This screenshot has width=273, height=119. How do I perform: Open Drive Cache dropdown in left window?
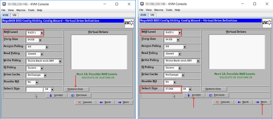(x=37, y=75)
